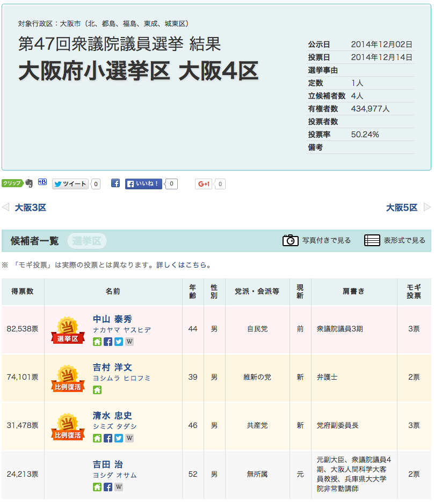Go to previous district 大阪3区

point(30,208)
